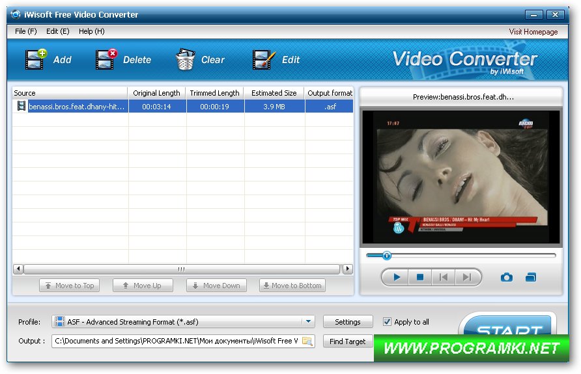
Task: Click the video preview thumbnail
Action: pos(461,177)
